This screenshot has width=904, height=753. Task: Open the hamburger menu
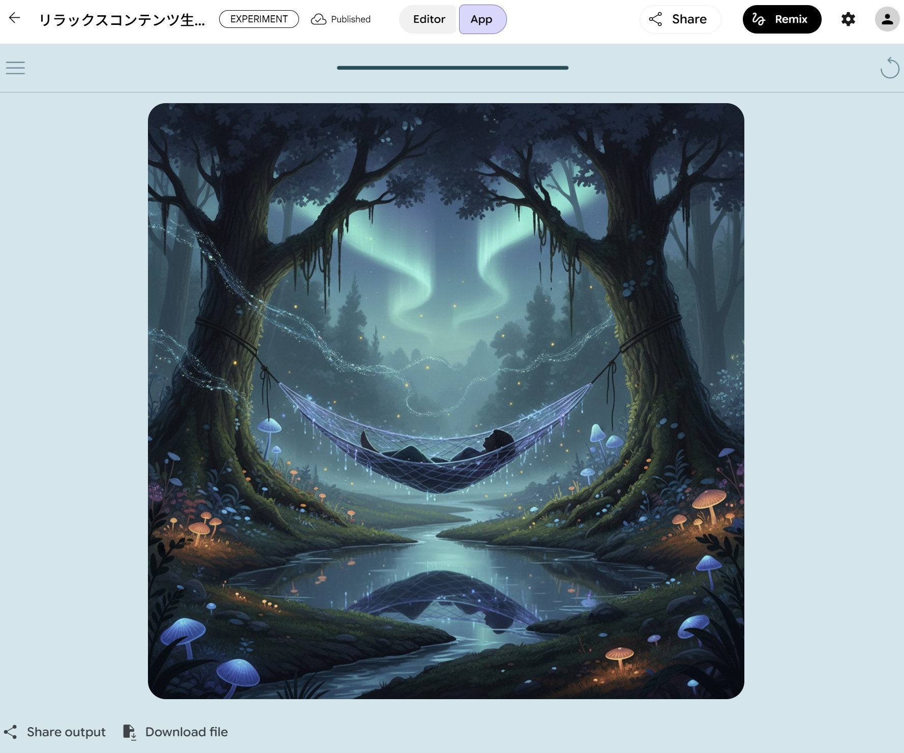tap(15, 68)
